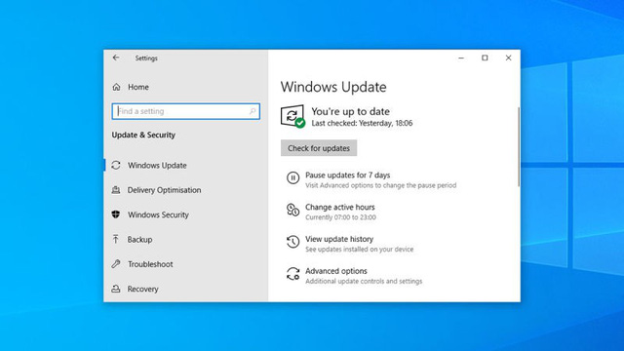
Task: Click the Find a setting search box
Action: tap(186, 111)
